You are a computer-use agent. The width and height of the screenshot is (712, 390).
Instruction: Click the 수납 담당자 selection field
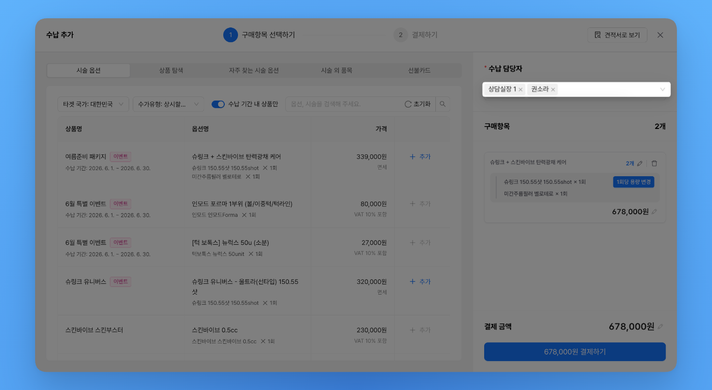pyautogui.click(x=576, y=89)
